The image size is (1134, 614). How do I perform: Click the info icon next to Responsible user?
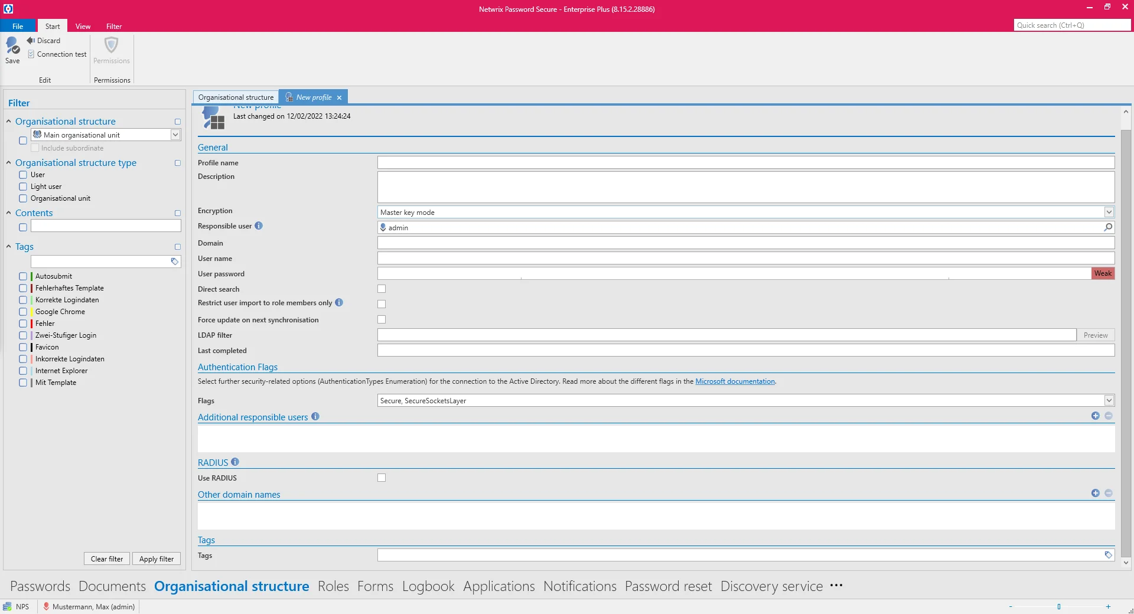click(x=259, y=226)
